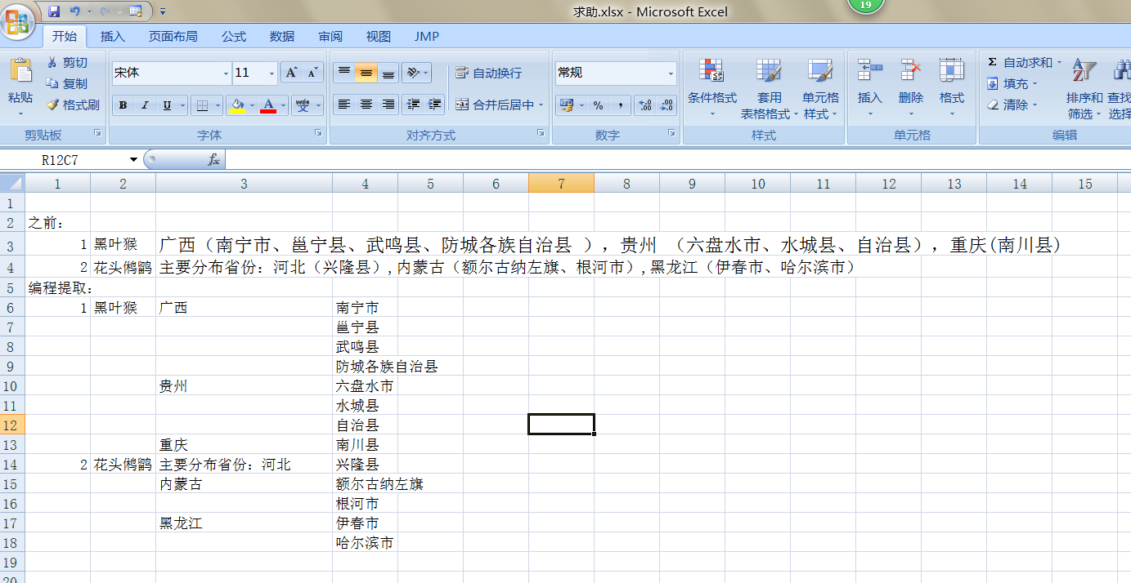Image resolution: width=1131 pixels, height=583 pixels.
Task: Switch to the 插入 ribbon tab
Action: [113, 37]
